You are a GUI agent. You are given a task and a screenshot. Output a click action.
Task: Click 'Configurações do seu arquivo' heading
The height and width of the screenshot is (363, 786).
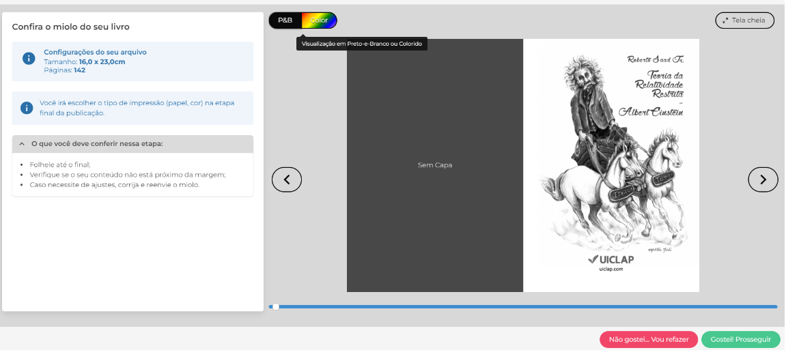click(95, 52)
